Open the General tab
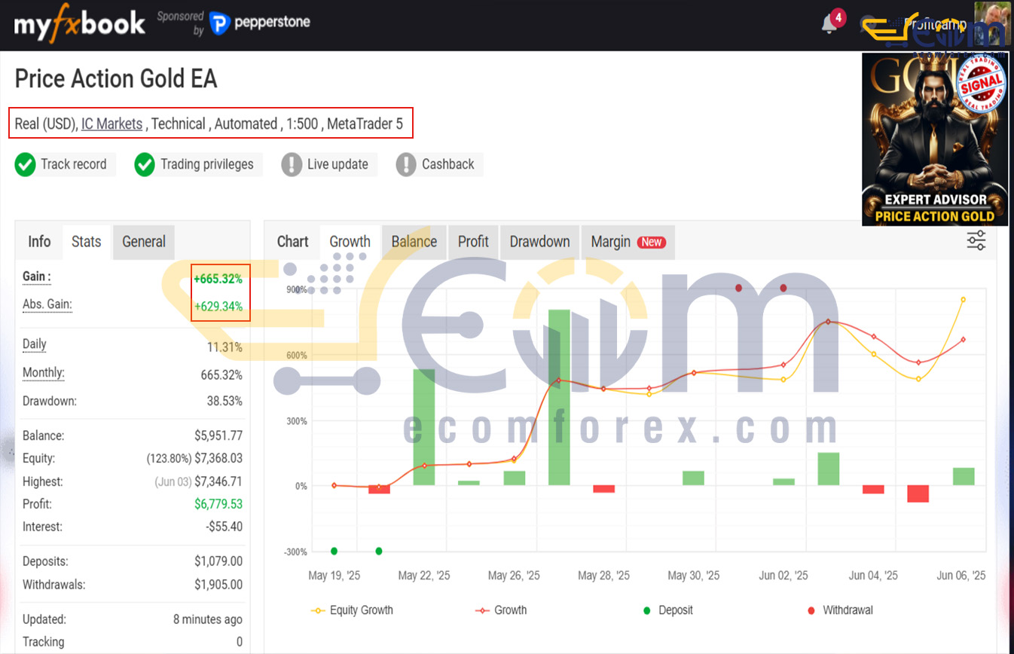Image resolution: width=1014 pixels, height=654 pixels. pyautogui.click(x=143, y=242)
